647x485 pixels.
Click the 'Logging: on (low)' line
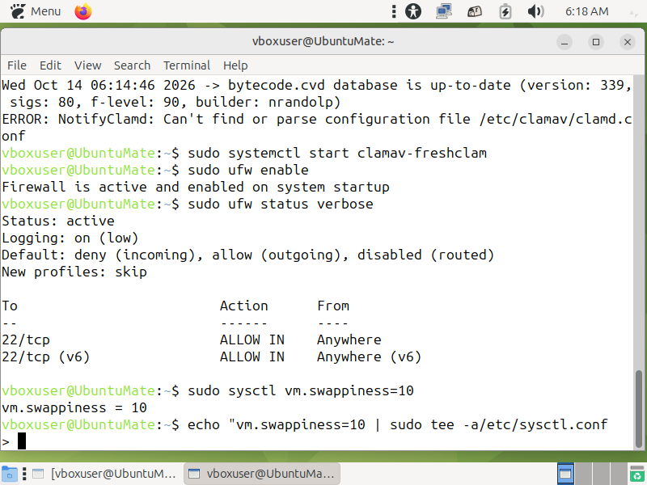tap(70, 238)
